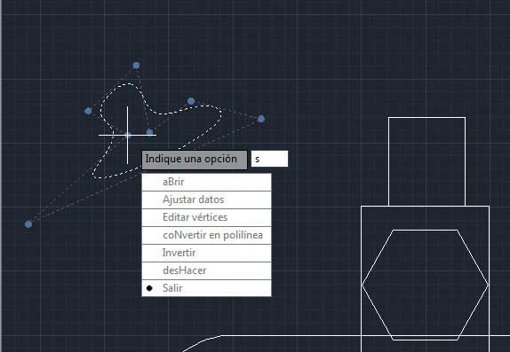Screen dimensions: 510x352
Task: Click the far-left lower spline control vertex grip
Action: coord(28,224)
